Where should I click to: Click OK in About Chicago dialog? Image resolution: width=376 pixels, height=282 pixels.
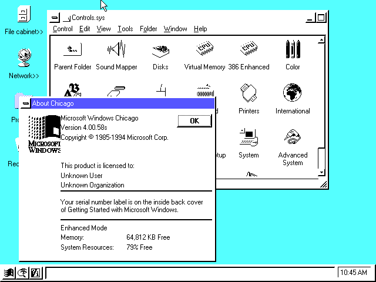194,121
